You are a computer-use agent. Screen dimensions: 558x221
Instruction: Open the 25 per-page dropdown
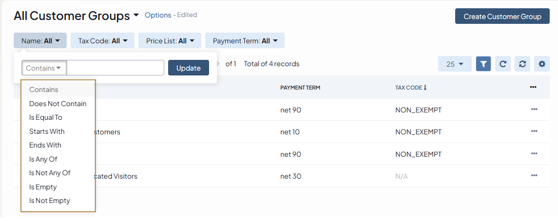455,64
